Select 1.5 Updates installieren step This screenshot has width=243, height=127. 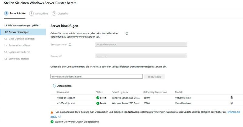click(x=17, y=52)
